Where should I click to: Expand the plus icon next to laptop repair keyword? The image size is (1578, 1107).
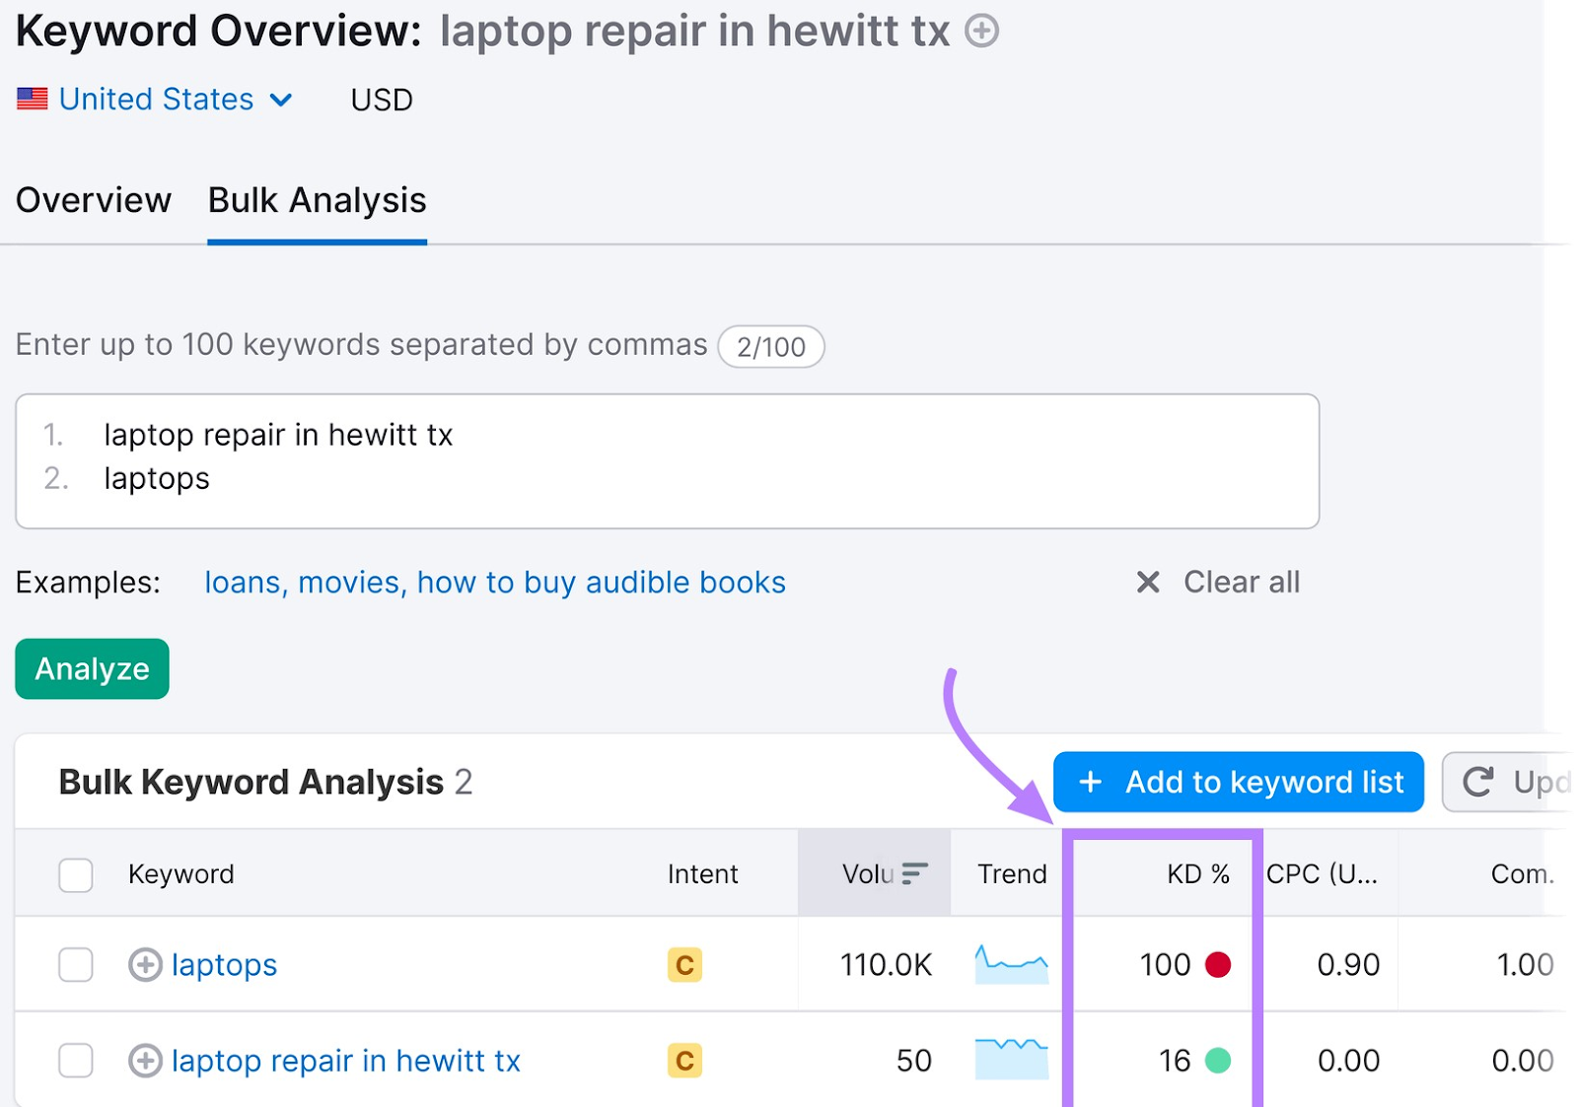pos(144,1061)
